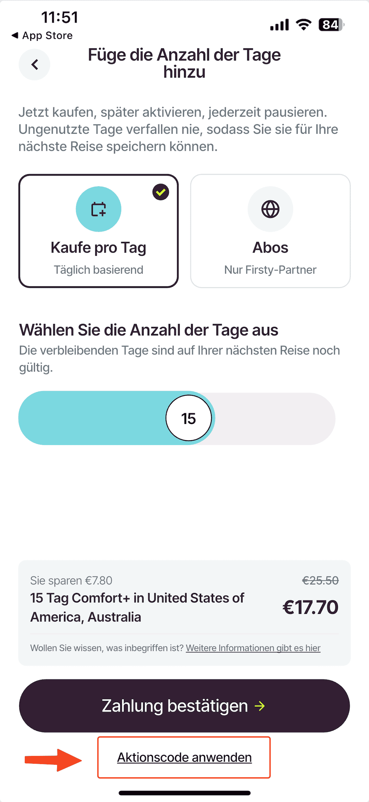
Task: Open "Weitere Informationen gibt es hier" link
Action: coord(253,648)
